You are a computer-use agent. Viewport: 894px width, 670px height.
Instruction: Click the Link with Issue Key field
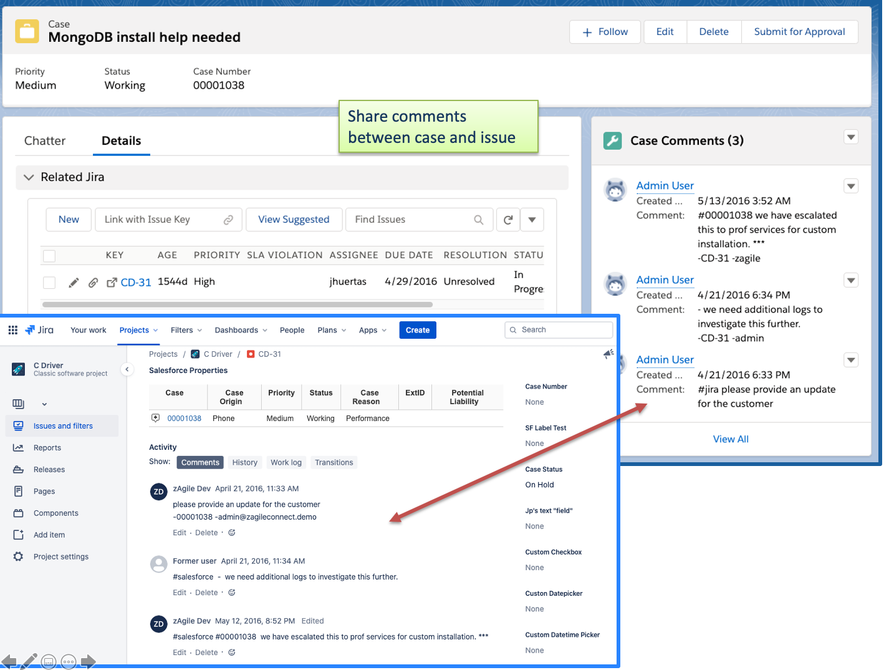168,220
